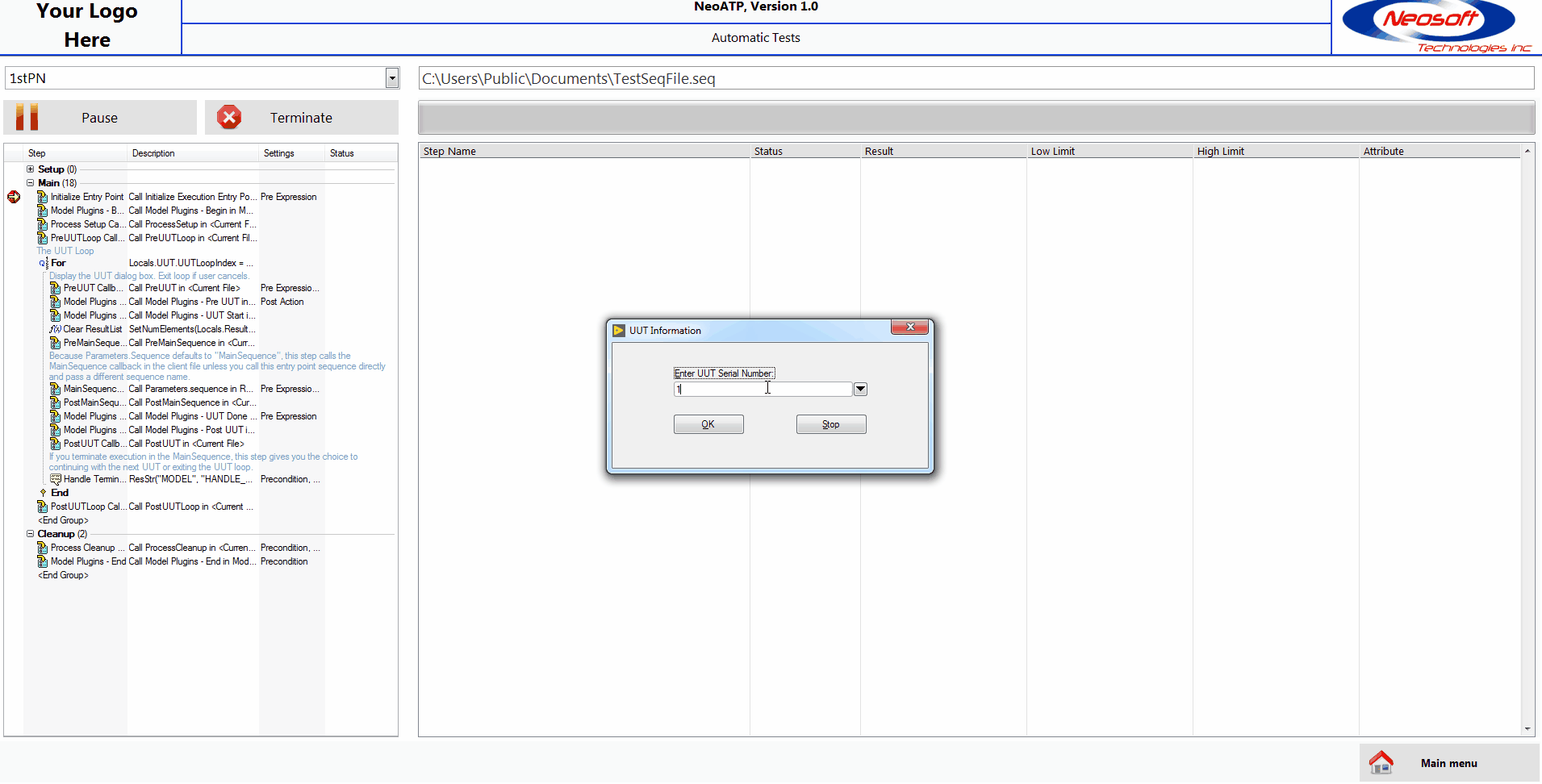Viewport: 1542px width, 784px height.
Task: Click the home icon beside Main menu
Action: (x=1381, y=763)
